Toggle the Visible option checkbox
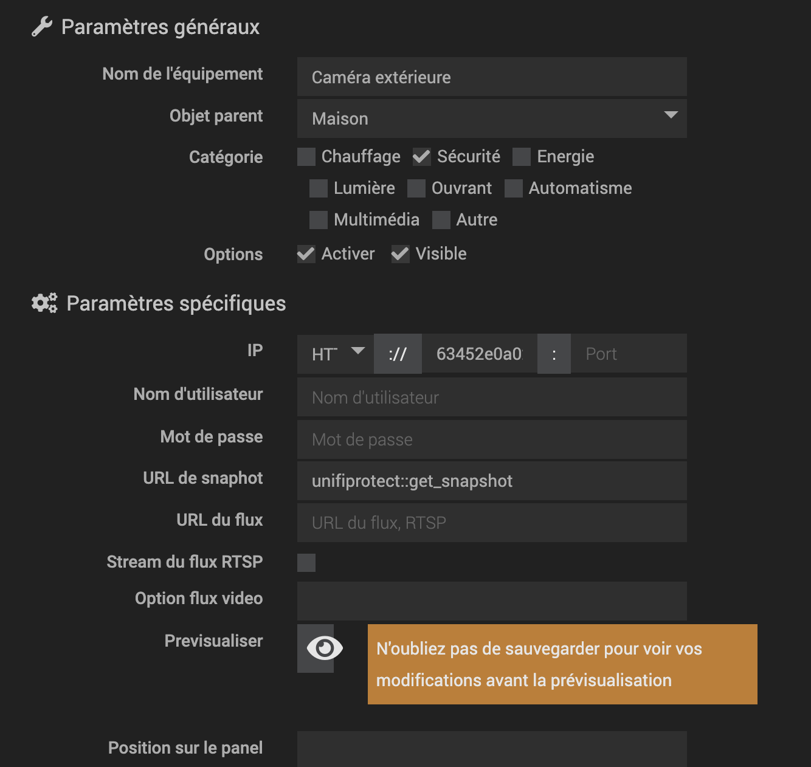The height and width of the screenshot is (767, 811). click(400, 254)
